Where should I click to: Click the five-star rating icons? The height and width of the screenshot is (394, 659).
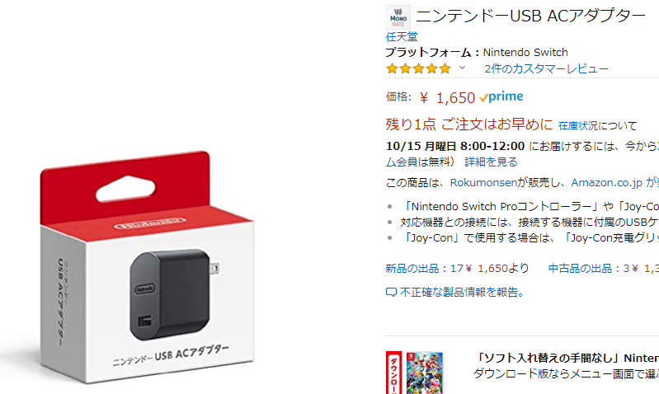coord(419,68)
